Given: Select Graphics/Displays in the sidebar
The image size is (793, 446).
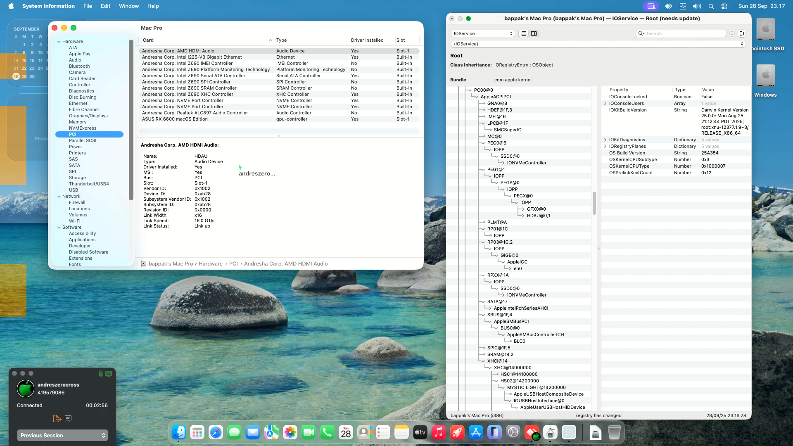Looking at the screenshot, I should click(x=88, y=116).
